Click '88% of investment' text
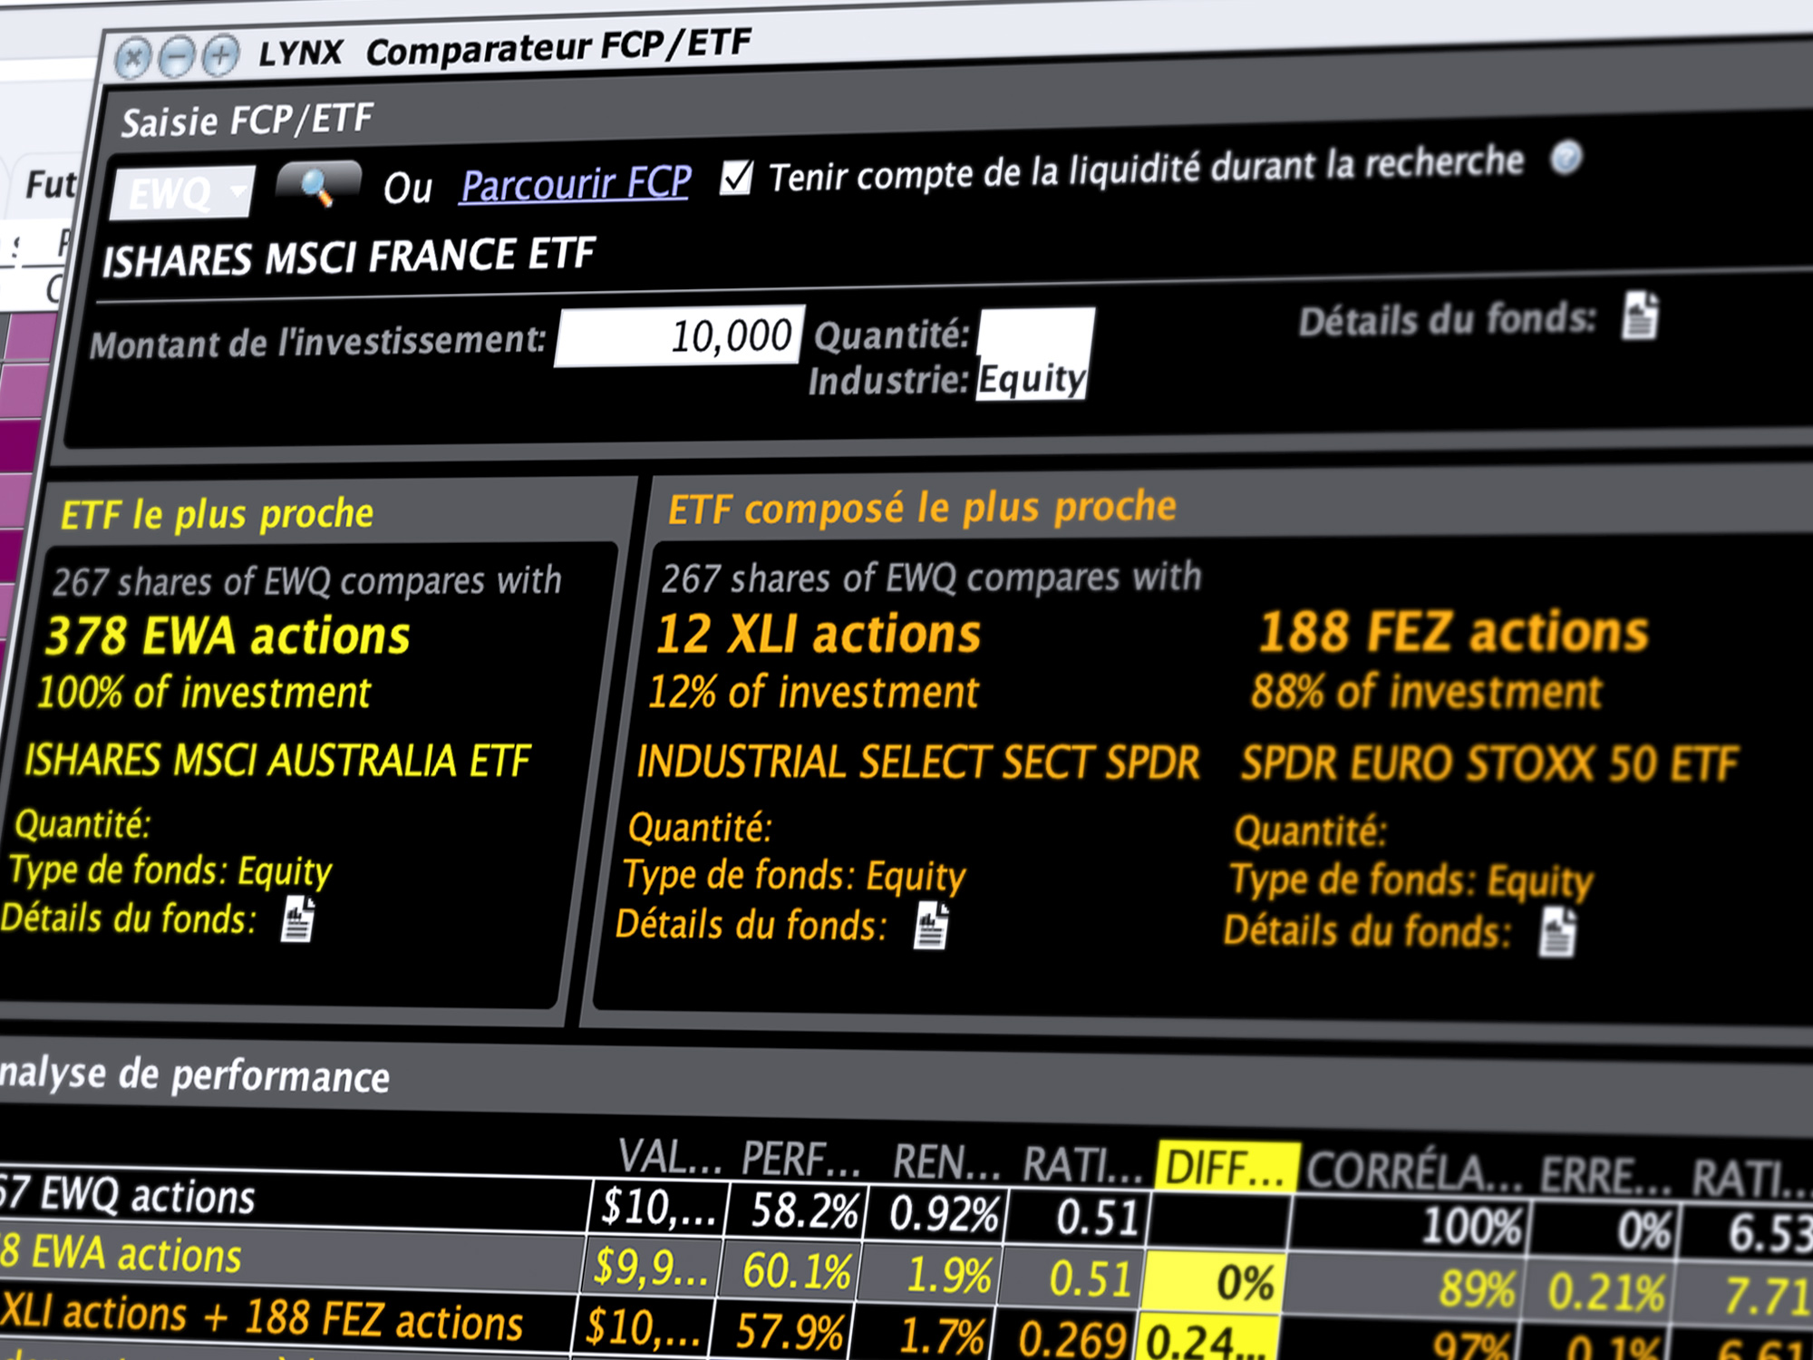Image resolution: width=1813 pixels, height=1360 pixels. point(1427,692)
